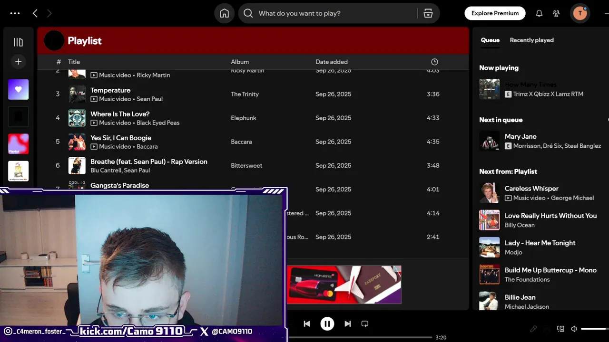Image resolution: width=609 pixels, height=342 pixels.
Task: Open artist Trimz X Qbizz X Lamz RTM
Action: pos(548,94)
